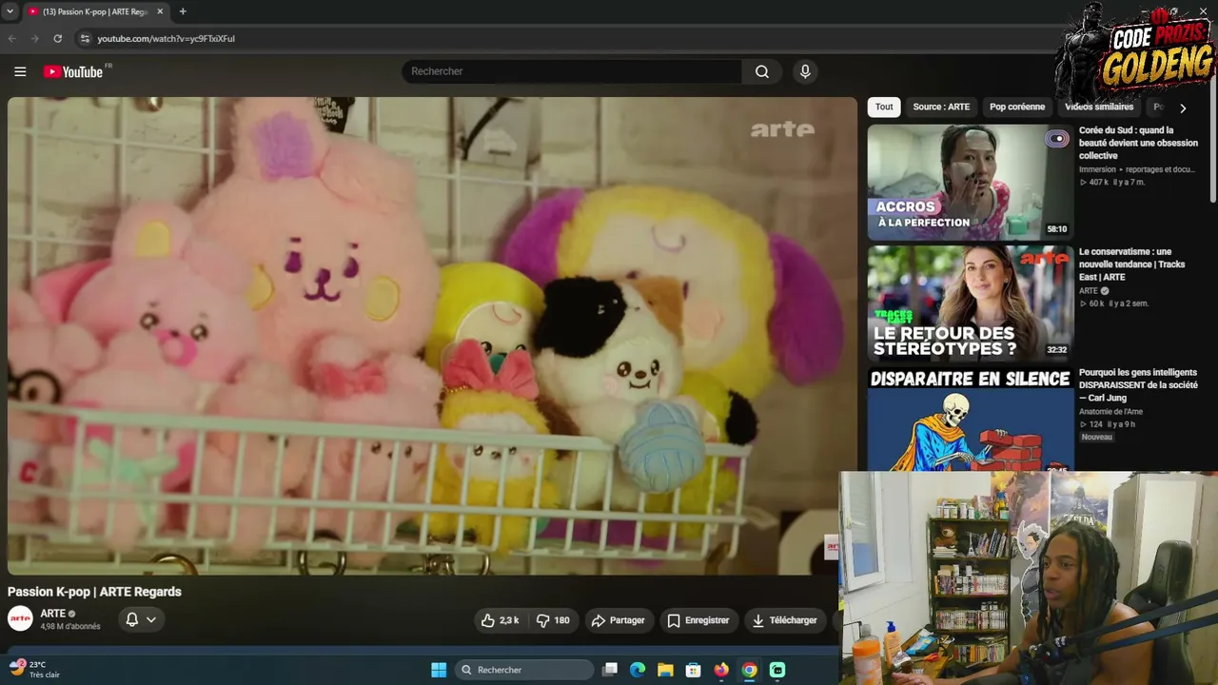Viewport: 1218px width, 685px height.
Task: Open Task View in the taskbar
Action: coord(610,670)
